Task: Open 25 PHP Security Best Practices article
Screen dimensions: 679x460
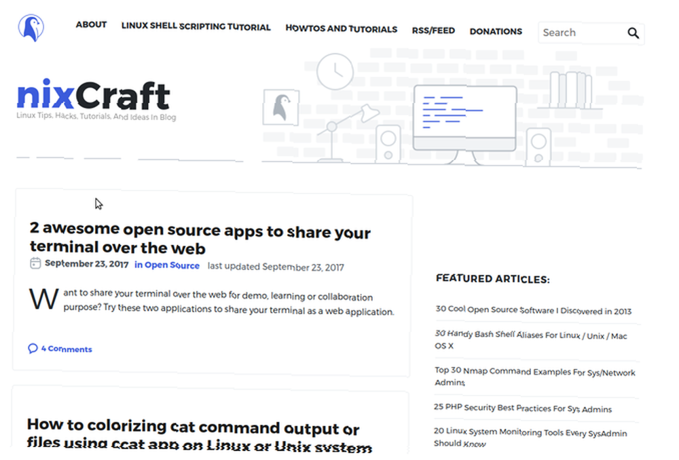Action: coord(523,408)
